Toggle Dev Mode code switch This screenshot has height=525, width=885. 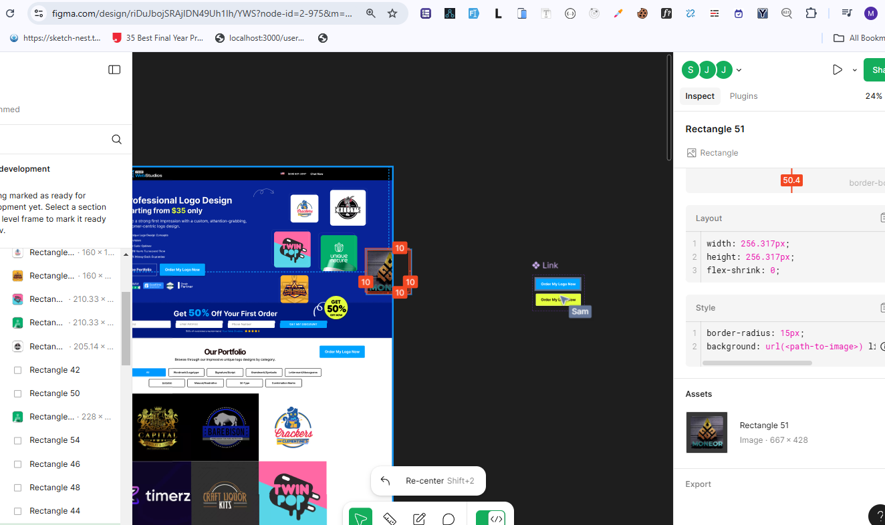(x=490, y=519)
